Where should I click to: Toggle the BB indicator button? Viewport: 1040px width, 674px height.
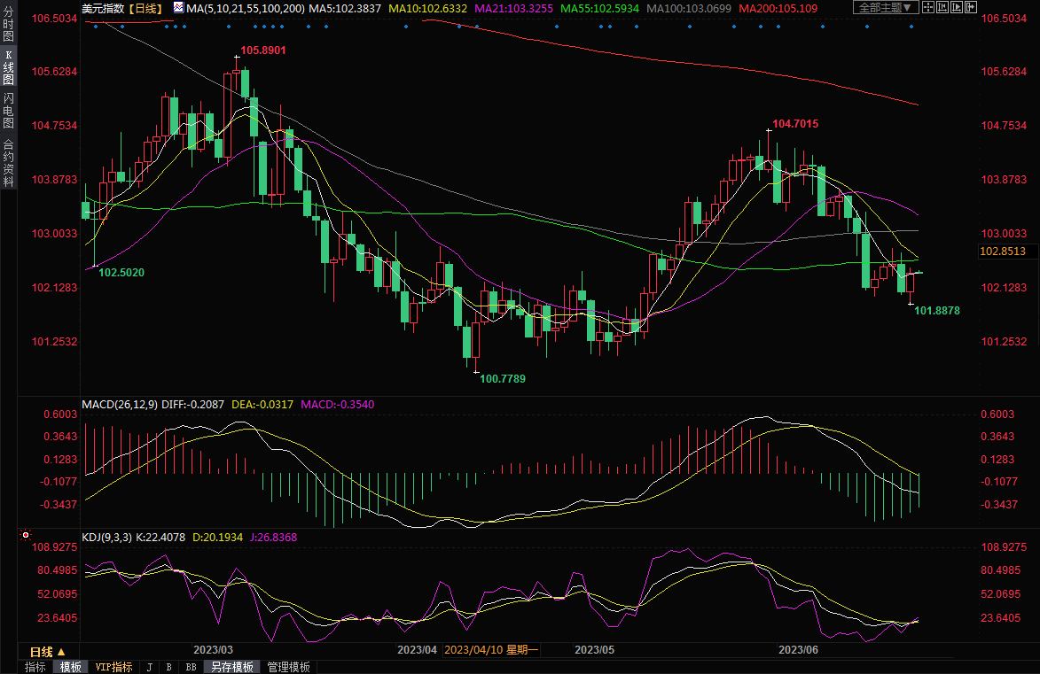coord(191,667)
